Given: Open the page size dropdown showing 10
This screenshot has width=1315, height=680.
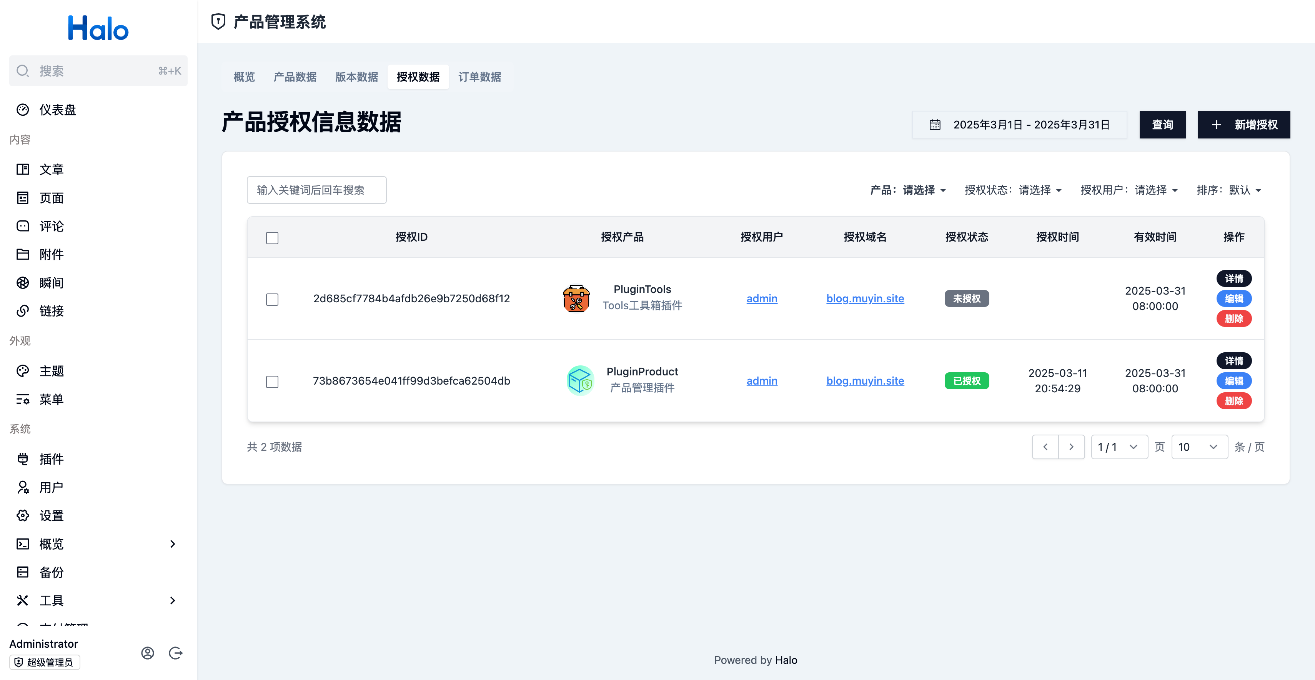Looking at the screenshot, I should pos(1200,447).
